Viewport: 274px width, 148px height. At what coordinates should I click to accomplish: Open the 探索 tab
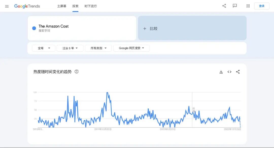(75, 6)
